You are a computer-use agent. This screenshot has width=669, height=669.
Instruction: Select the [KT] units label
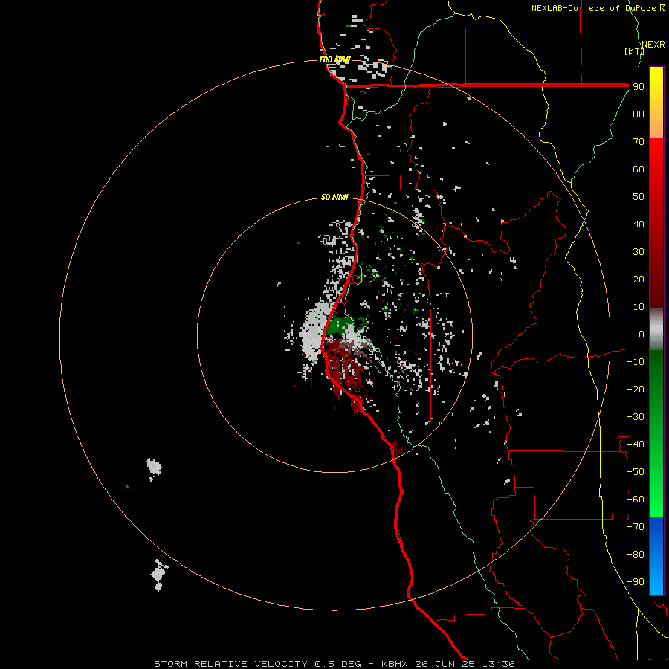pos(634,51)
